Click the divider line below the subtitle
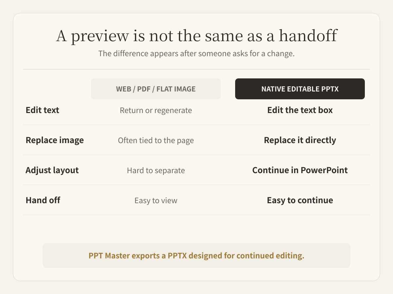393x294 pixels. 196,69
